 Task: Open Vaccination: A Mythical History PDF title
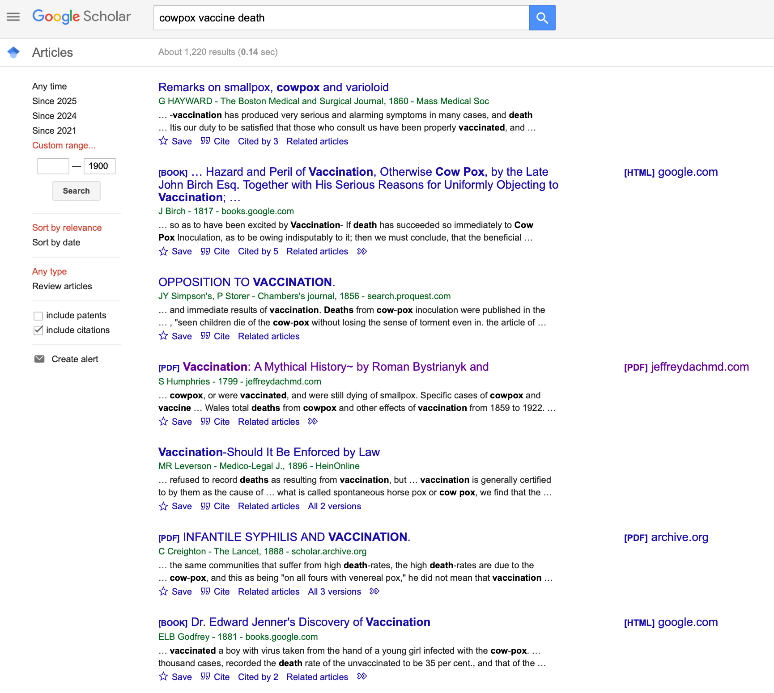click(336, 367)
